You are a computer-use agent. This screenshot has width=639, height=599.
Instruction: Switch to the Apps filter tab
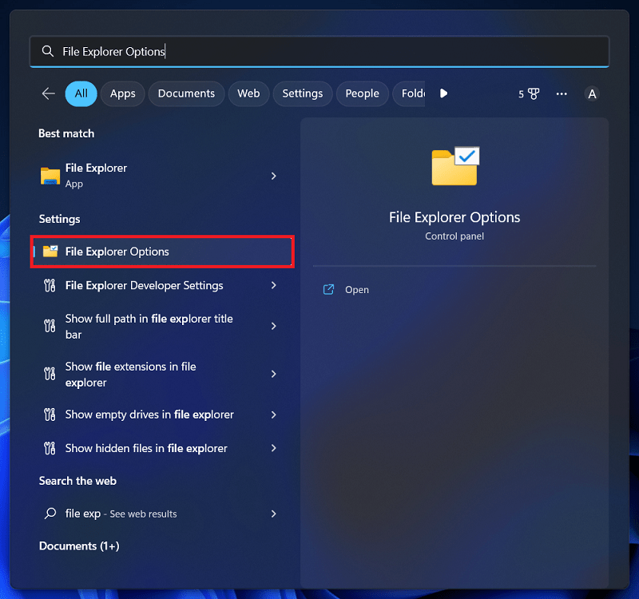(x=122, y=93)
